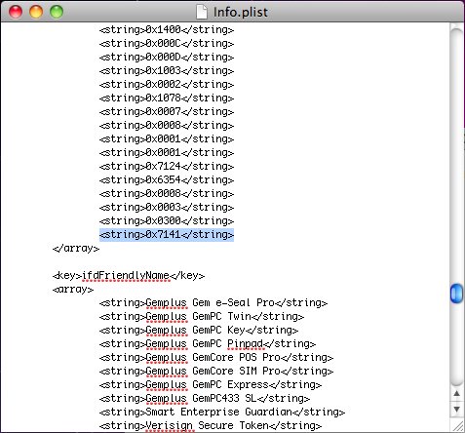Close the Info.plist window with red button
Viewport: 465px width, 433px height.
[x=16, y=12]
